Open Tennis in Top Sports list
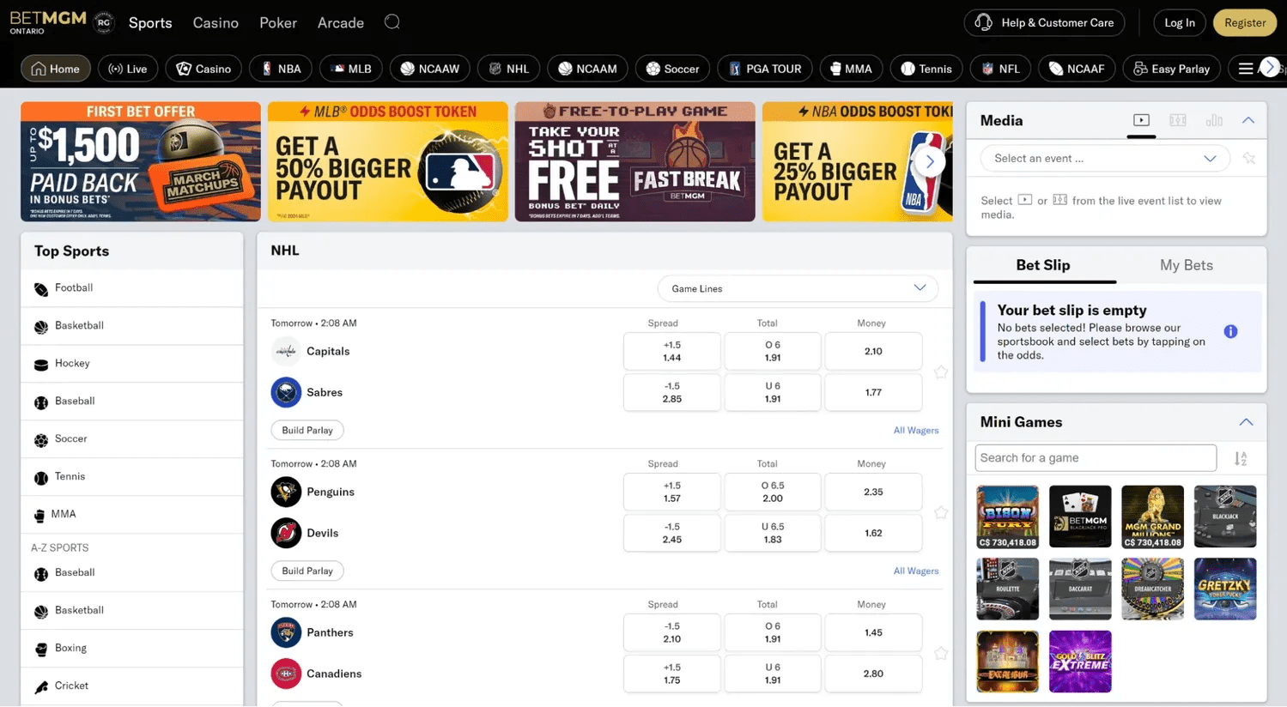Image resolution: width=1287 pixels, height=707 pixels. (x=132, y=477)
